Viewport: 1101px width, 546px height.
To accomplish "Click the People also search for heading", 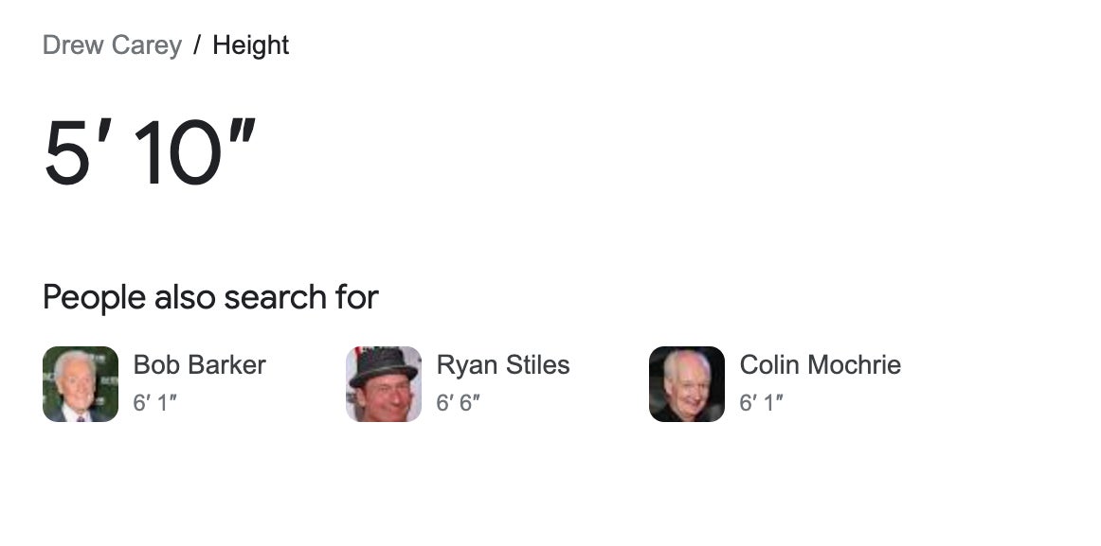I will pos(210,297).
